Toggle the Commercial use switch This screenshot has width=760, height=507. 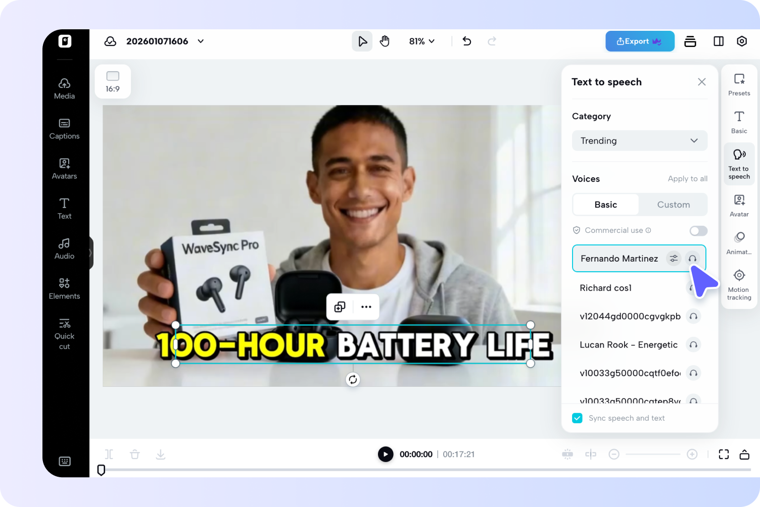click(698, 231)
